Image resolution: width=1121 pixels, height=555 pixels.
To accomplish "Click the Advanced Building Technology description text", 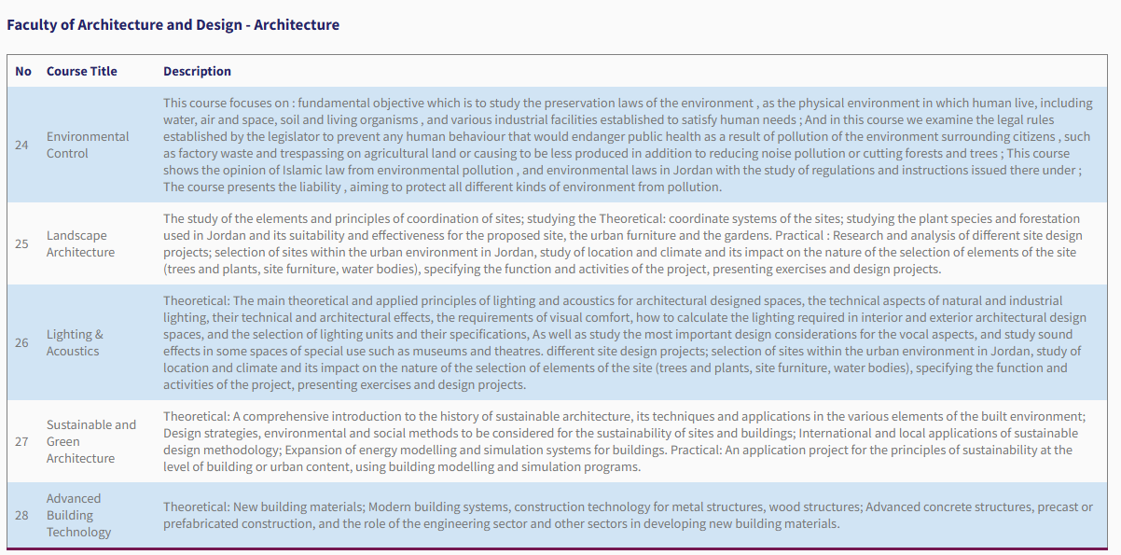I will (625, 515).
